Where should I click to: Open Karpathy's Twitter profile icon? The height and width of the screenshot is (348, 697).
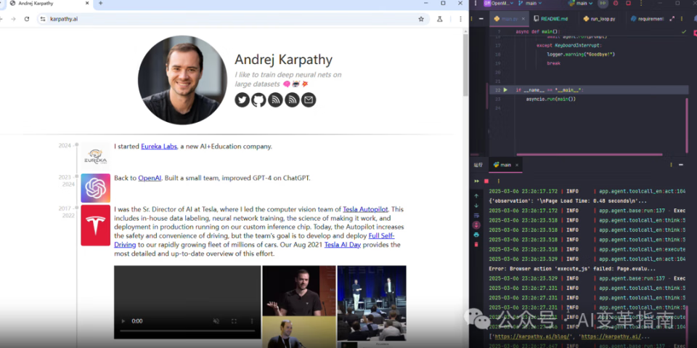click(242, 100)
